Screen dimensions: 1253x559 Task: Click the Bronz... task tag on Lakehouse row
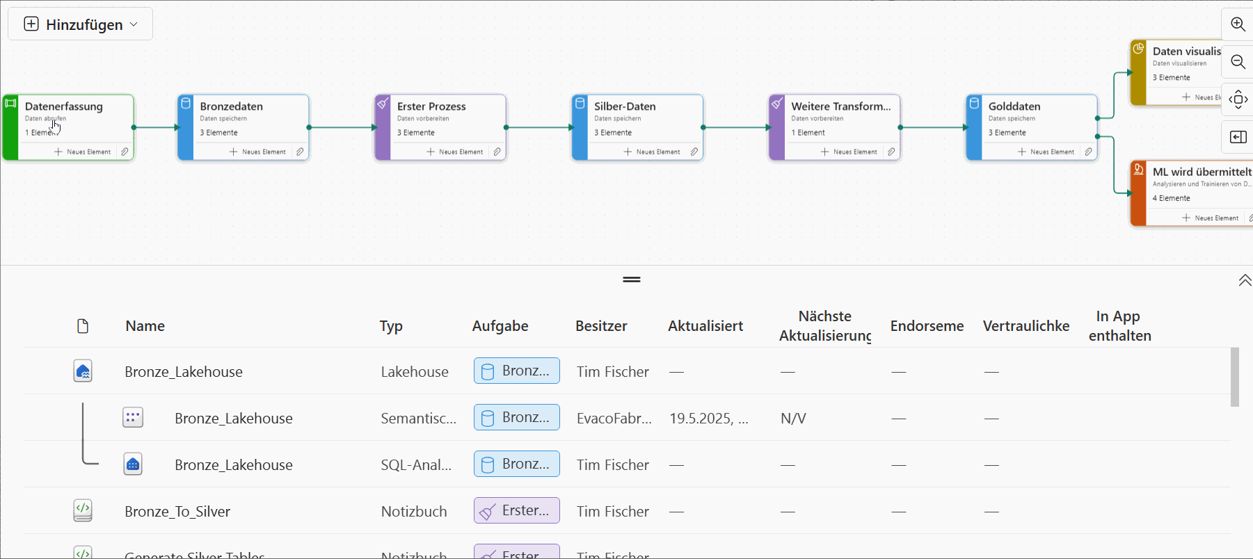click(516, 371)
